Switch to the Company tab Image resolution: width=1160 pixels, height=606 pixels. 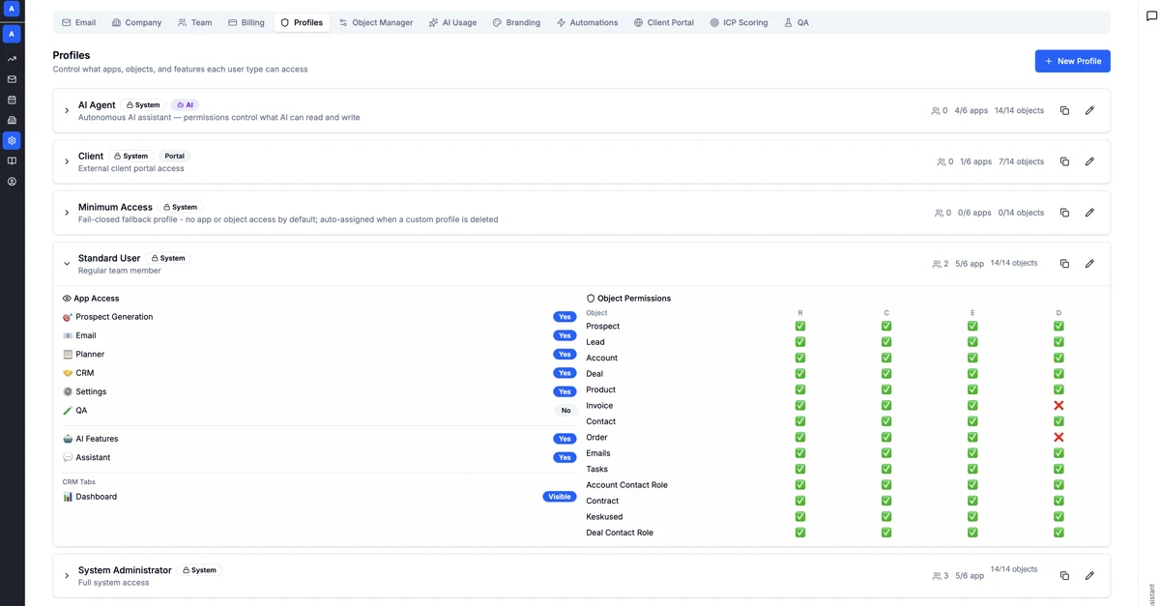tap(136, 22)
